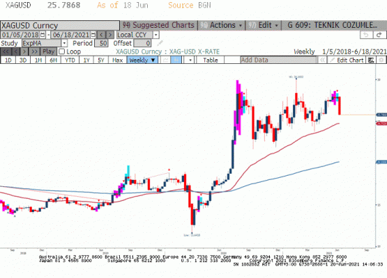The height and width of the screenshot is (278, 387).
Task: Click the XAGUSD Curncy security field
Action: coord(60,25)
